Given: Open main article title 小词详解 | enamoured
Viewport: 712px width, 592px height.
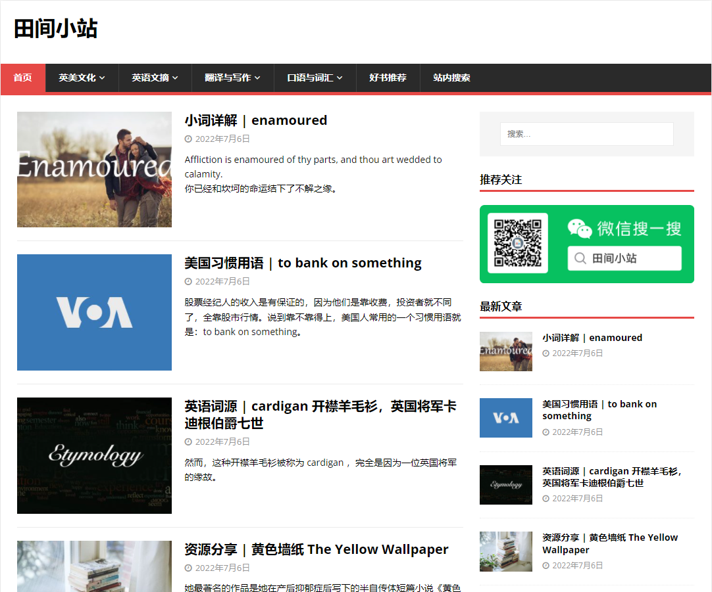Looking at the screenshot, I should click(x=255, y=121).
